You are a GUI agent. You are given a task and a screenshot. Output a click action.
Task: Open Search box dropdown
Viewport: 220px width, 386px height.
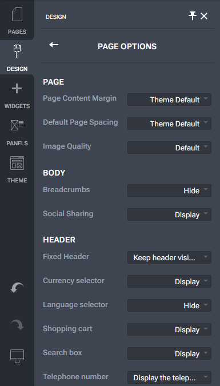pos(169,353)
